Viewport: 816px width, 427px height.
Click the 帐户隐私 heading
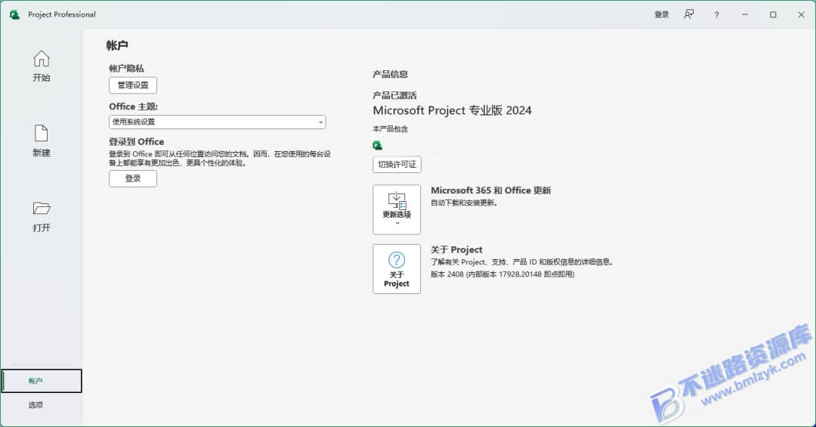pyautogui.click(x=126, y=68)
